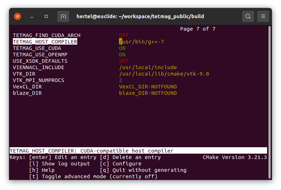Viewport: 281px width, 190px height.
Task: Select the highlighted TETMAG_HOST_COMPILER entry
Action: tap(45, 42)
